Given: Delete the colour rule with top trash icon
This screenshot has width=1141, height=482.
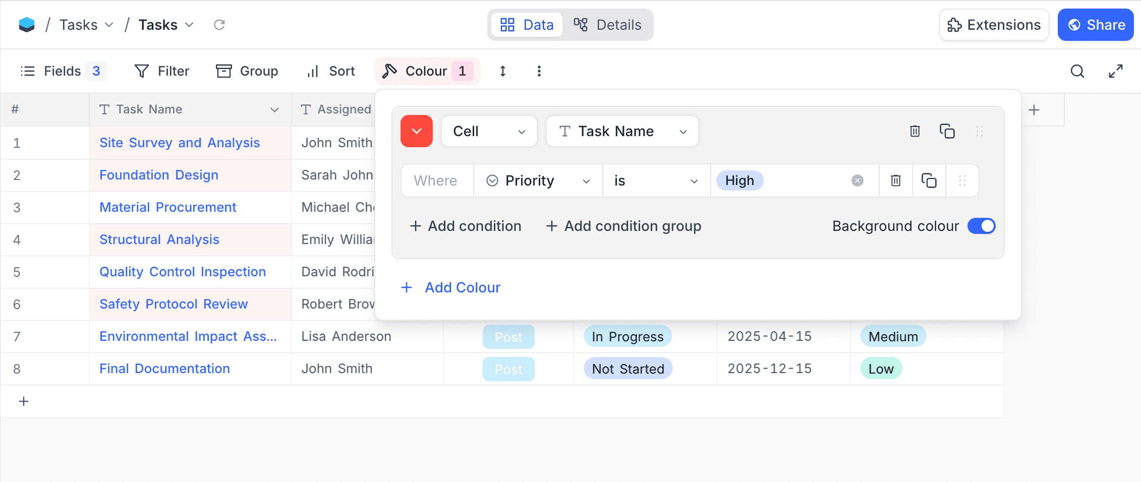Looking at the screenshot, I should [915, 131].
